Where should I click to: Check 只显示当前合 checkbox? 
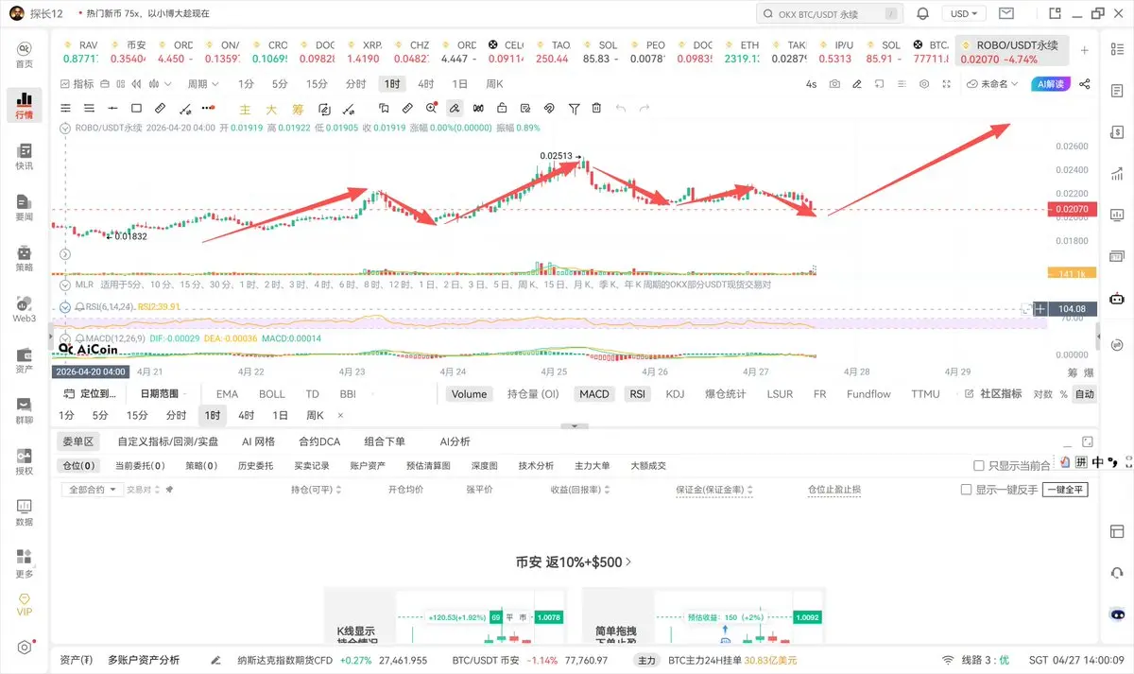[979, 465]
